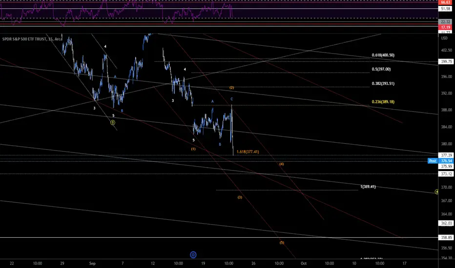Screen dimensions: 455x268
Task: Click the blue Post market price tag
Action: (x=433, y=161)
